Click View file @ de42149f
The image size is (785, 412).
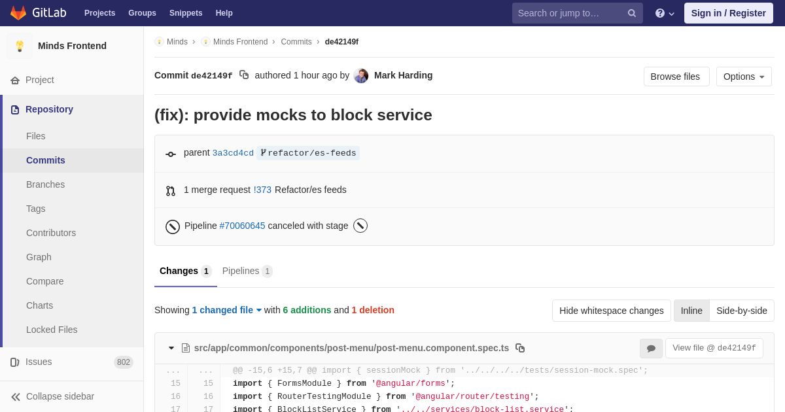pos(714,348)
